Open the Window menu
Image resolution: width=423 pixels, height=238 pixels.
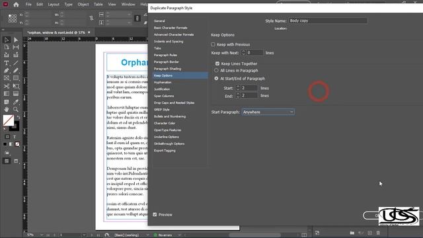coord(128,5)
